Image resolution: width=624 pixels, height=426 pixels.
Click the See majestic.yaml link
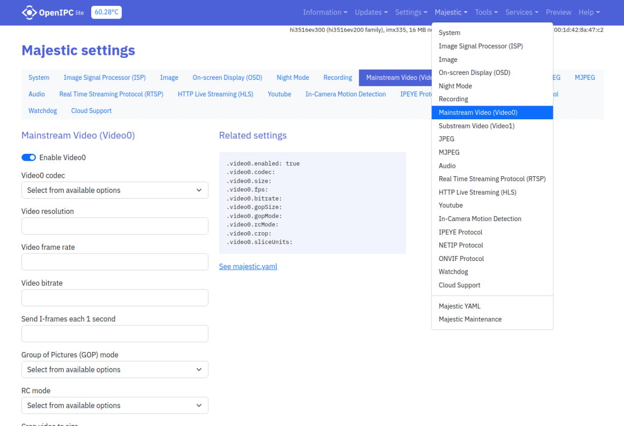(x=248, y=266)
